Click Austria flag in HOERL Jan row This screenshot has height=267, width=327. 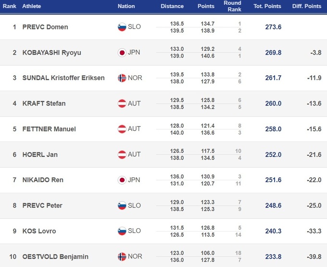[122, 154]
